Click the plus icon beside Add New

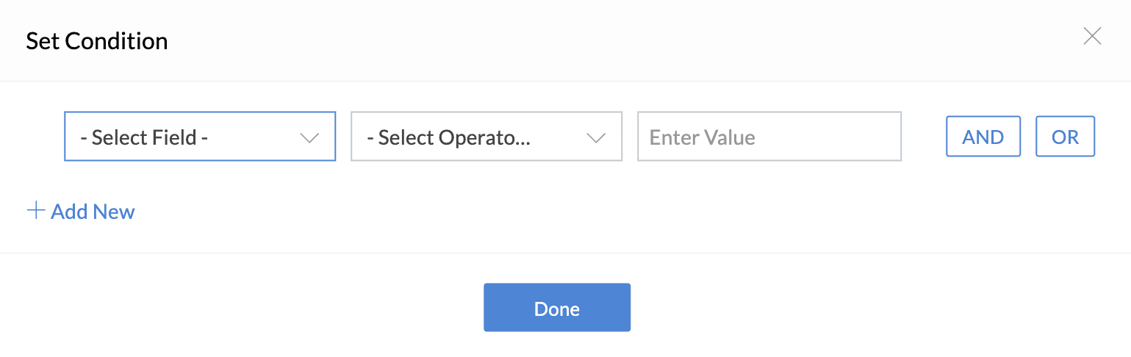pyautogui.click(x=35, y=212)
